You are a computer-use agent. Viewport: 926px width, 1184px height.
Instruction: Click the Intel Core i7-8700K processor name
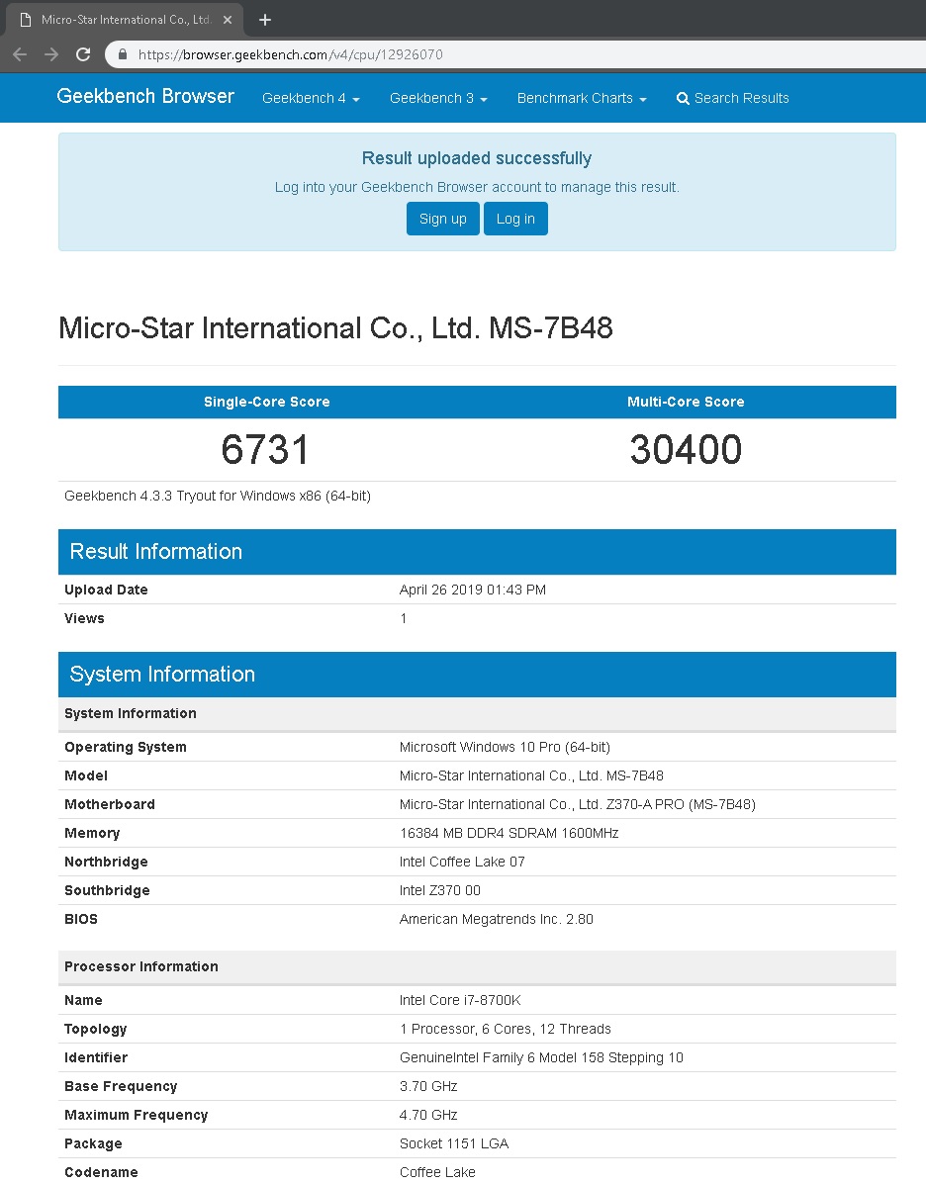[x=460, y=1000]
